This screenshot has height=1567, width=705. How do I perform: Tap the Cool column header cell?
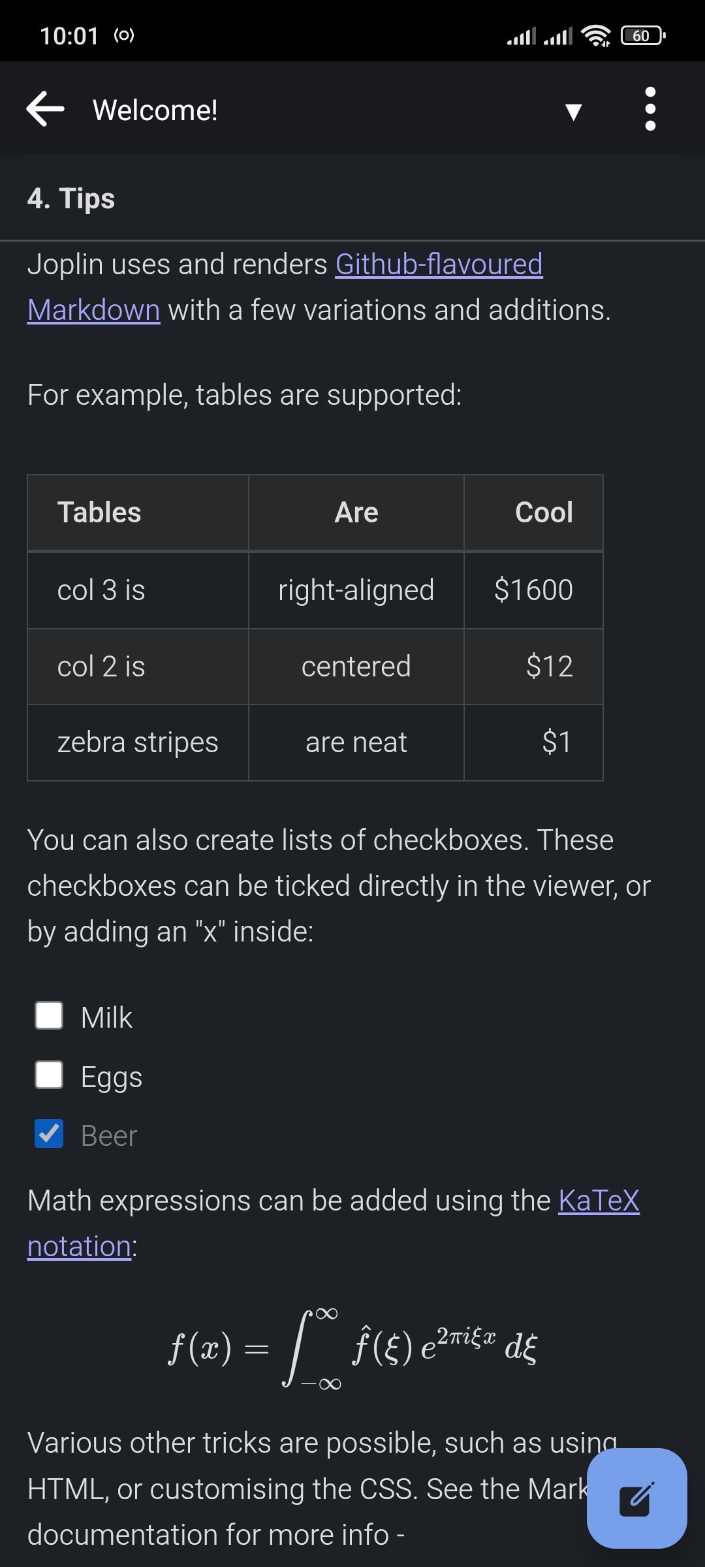click(x=533, y=513)
